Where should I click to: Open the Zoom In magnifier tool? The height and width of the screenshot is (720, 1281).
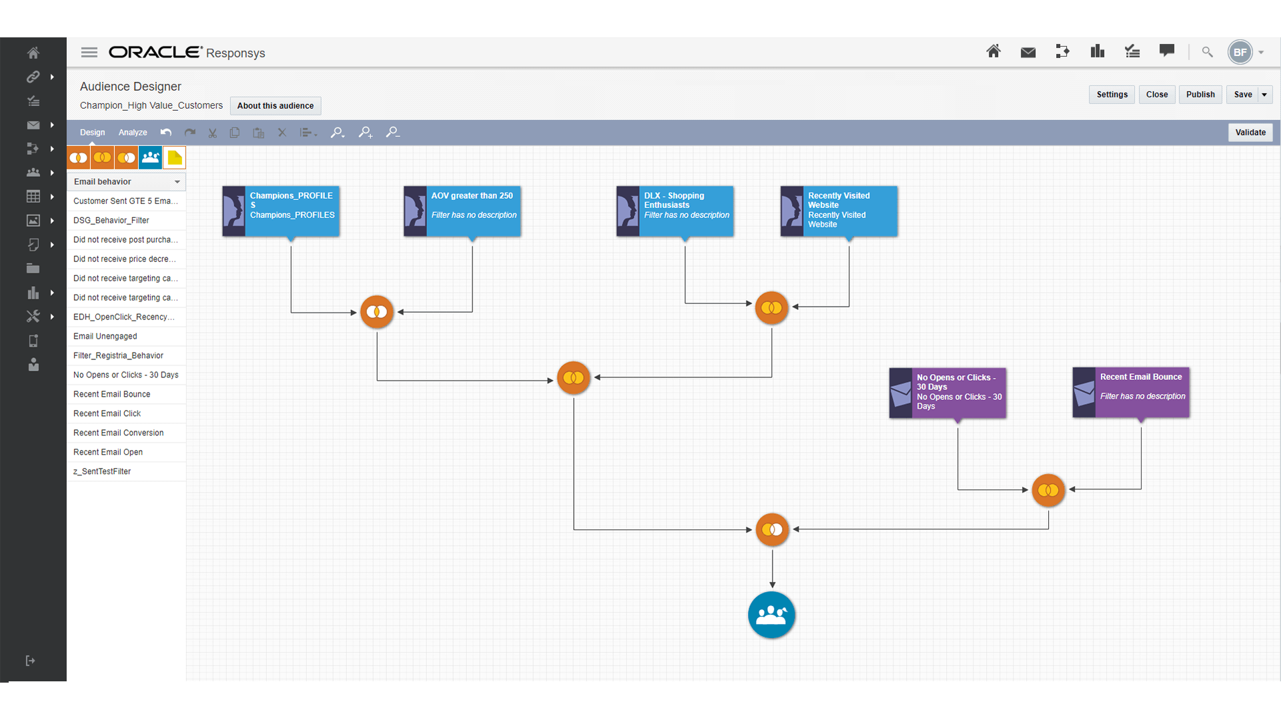pos(365,133)
